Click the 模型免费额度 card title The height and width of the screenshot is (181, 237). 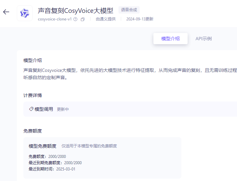(42, 146)
